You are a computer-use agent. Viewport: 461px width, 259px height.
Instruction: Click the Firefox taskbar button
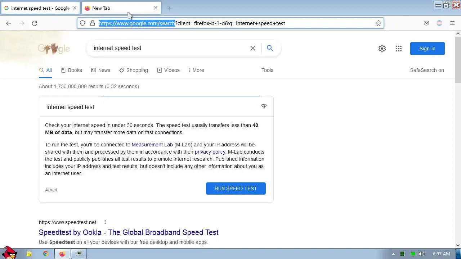coord(62,254)
